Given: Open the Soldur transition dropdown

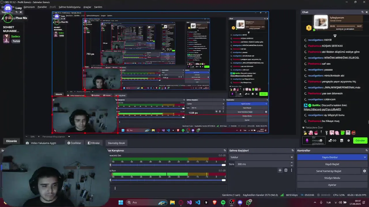Looking at the screenshot, I should (x=261, y=157).
